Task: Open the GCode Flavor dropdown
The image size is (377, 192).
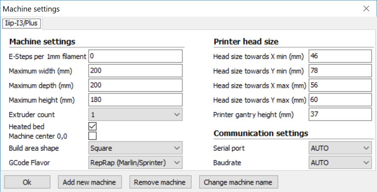Action: (x=135, y=162)
